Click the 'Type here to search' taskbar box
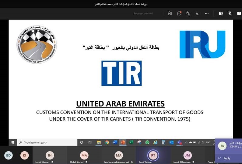 (47, 142)
